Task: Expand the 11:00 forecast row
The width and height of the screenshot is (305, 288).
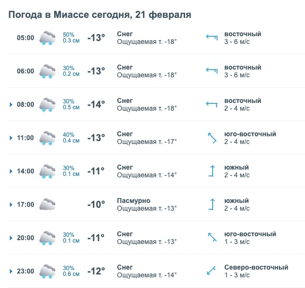Action: (11, 138)
